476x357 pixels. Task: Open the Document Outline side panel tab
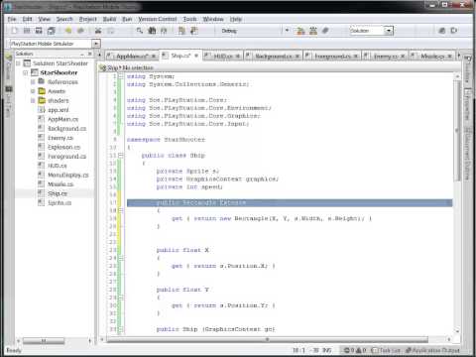pyautogui.click(x=467, y=153)
